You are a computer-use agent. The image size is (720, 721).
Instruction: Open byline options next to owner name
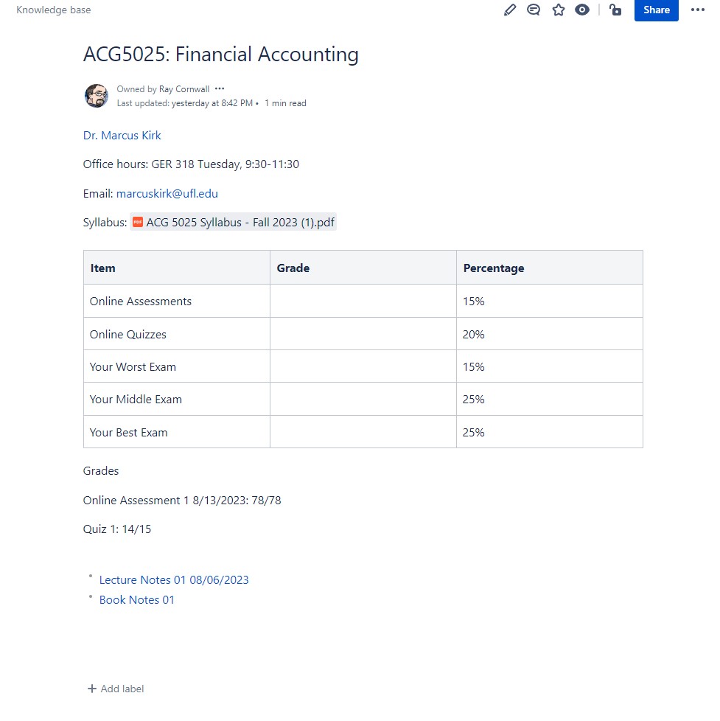220,88
